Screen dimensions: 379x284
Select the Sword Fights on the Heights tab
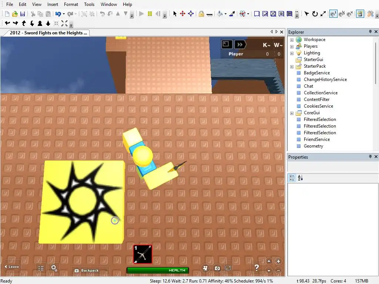[x=48, y=33]
